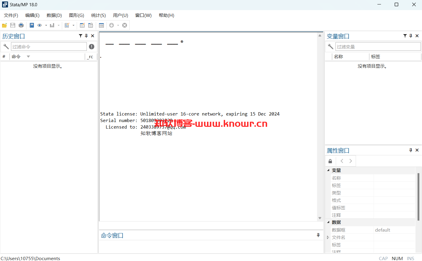Expand the 文件名 property row
The width and height of the screenshot is (422, 261).
[x=328, y=237]
